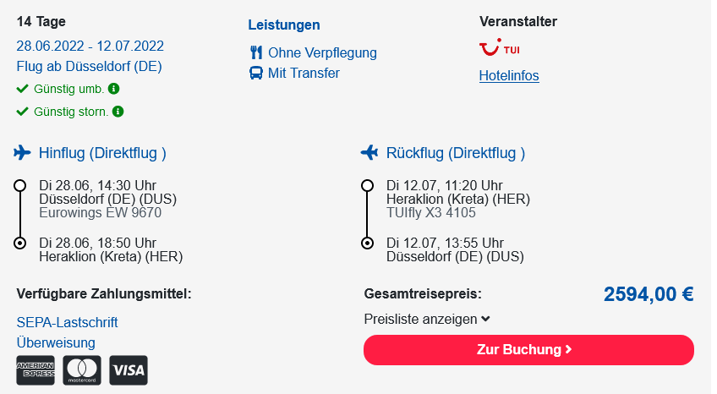Click the Visa card icon
Viewport: 717px width, 394px height.
coord(129,370)
